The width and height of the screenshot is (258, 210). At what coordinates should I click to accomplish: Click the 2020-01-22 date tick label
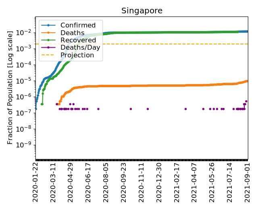[x=35, y=182]
